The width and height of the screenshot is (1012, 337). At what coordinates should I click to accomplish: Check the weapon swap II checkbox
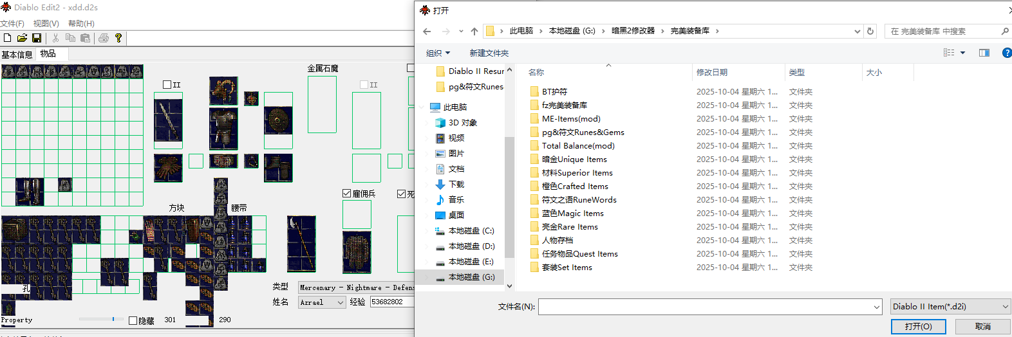[167, 85]
